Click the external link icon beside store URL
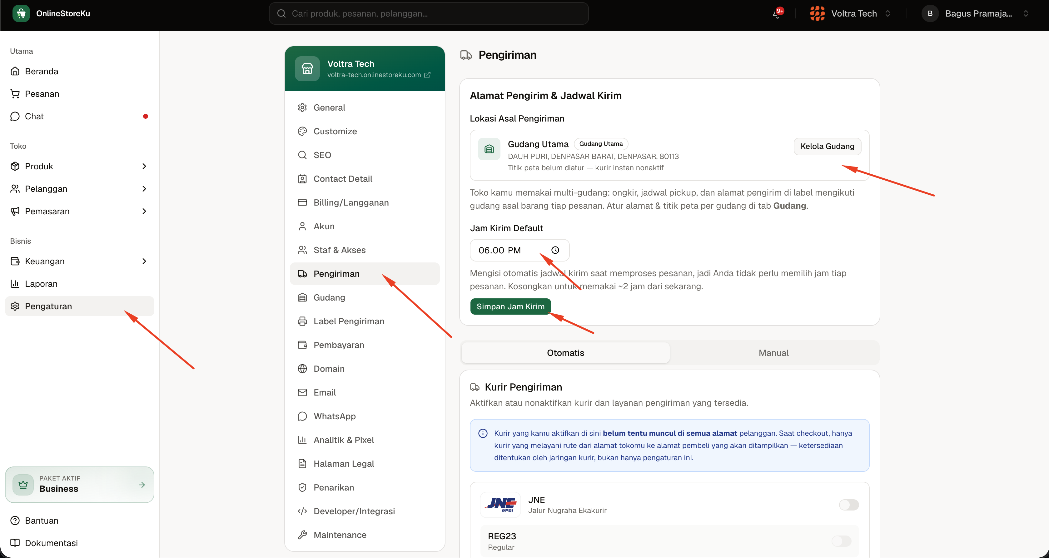The width and height of the screenshot is (1049, 558). (427, 75)
